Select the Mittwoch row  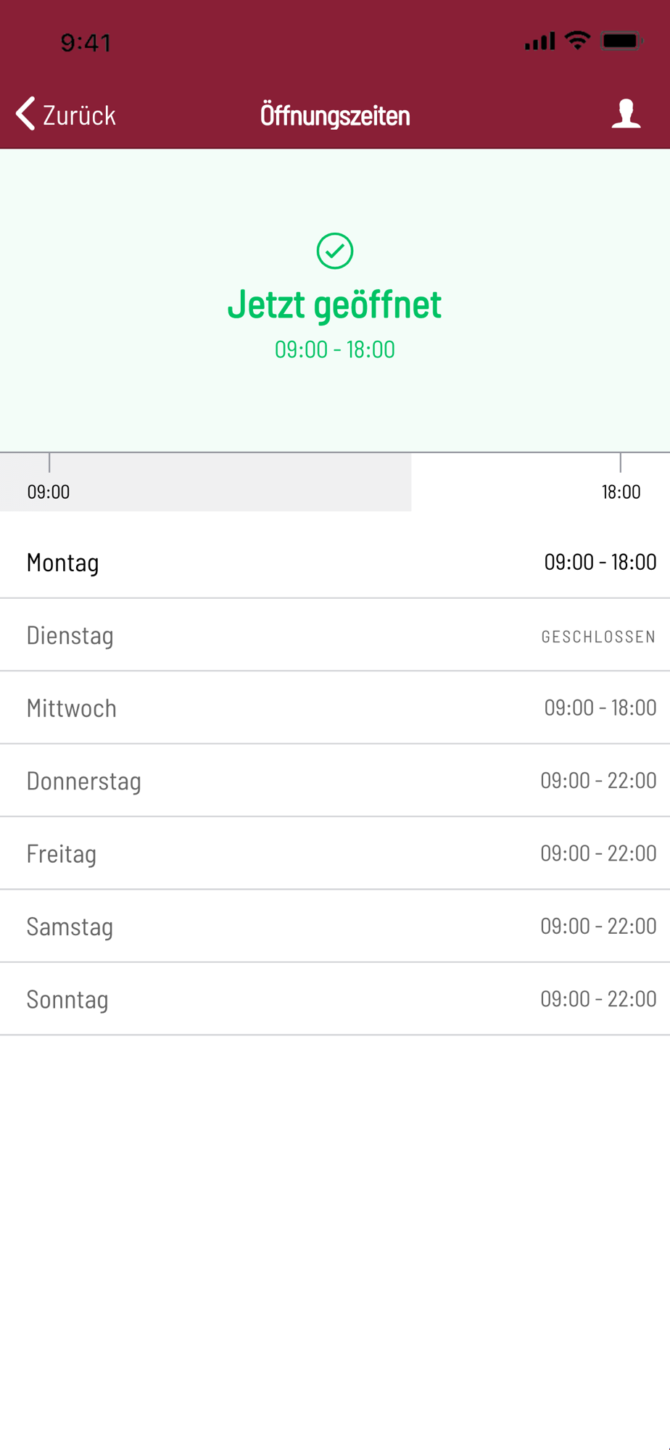tap(335, 708)
